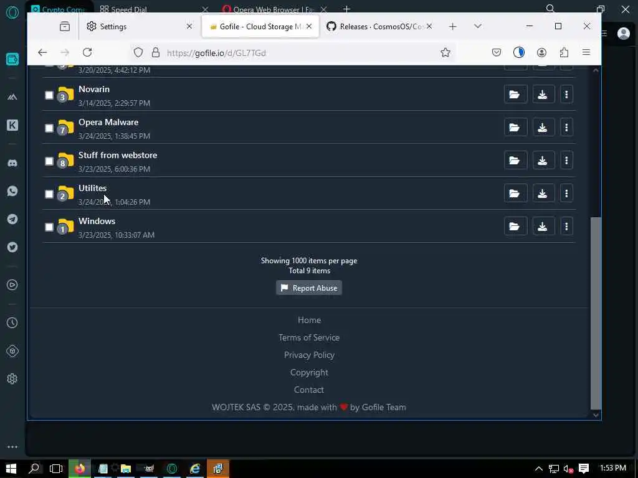Expand the list all tabs chevron
The height and width of the screenshot is (478, 638).
[x=478, y=26]
